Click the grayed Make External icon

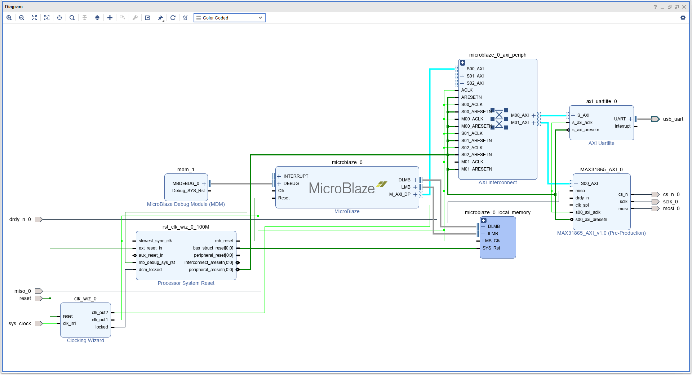[123, 18]
